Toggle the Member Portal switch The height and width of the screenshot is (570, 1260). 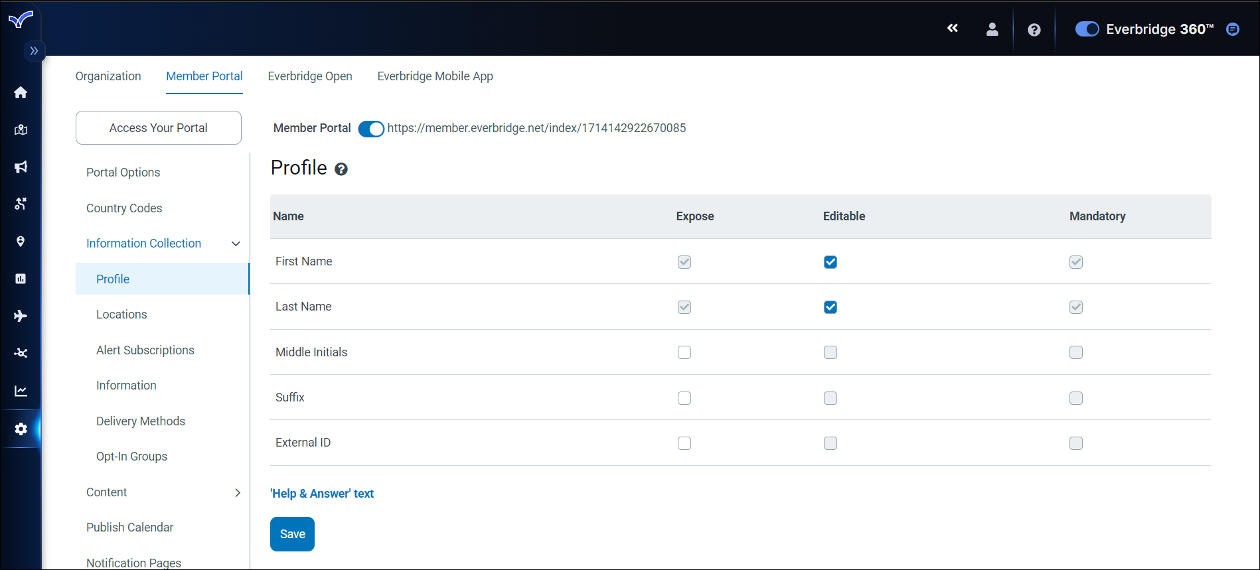coord(371,129)
